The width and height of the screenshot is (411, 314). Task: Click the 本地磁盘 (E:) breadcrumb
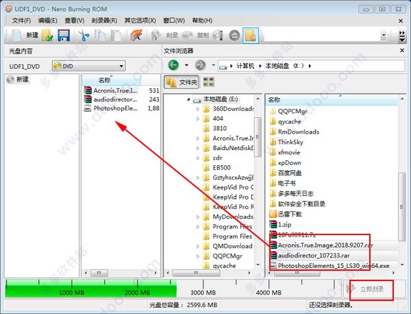284,66
